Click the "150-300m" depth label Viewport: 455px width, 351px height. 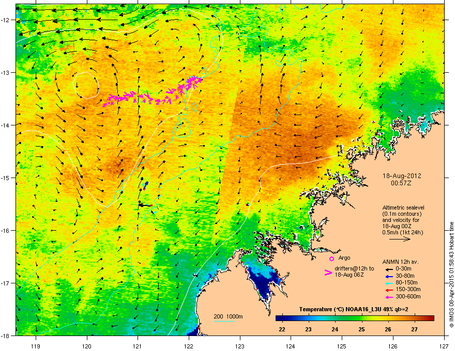point(408,289)
